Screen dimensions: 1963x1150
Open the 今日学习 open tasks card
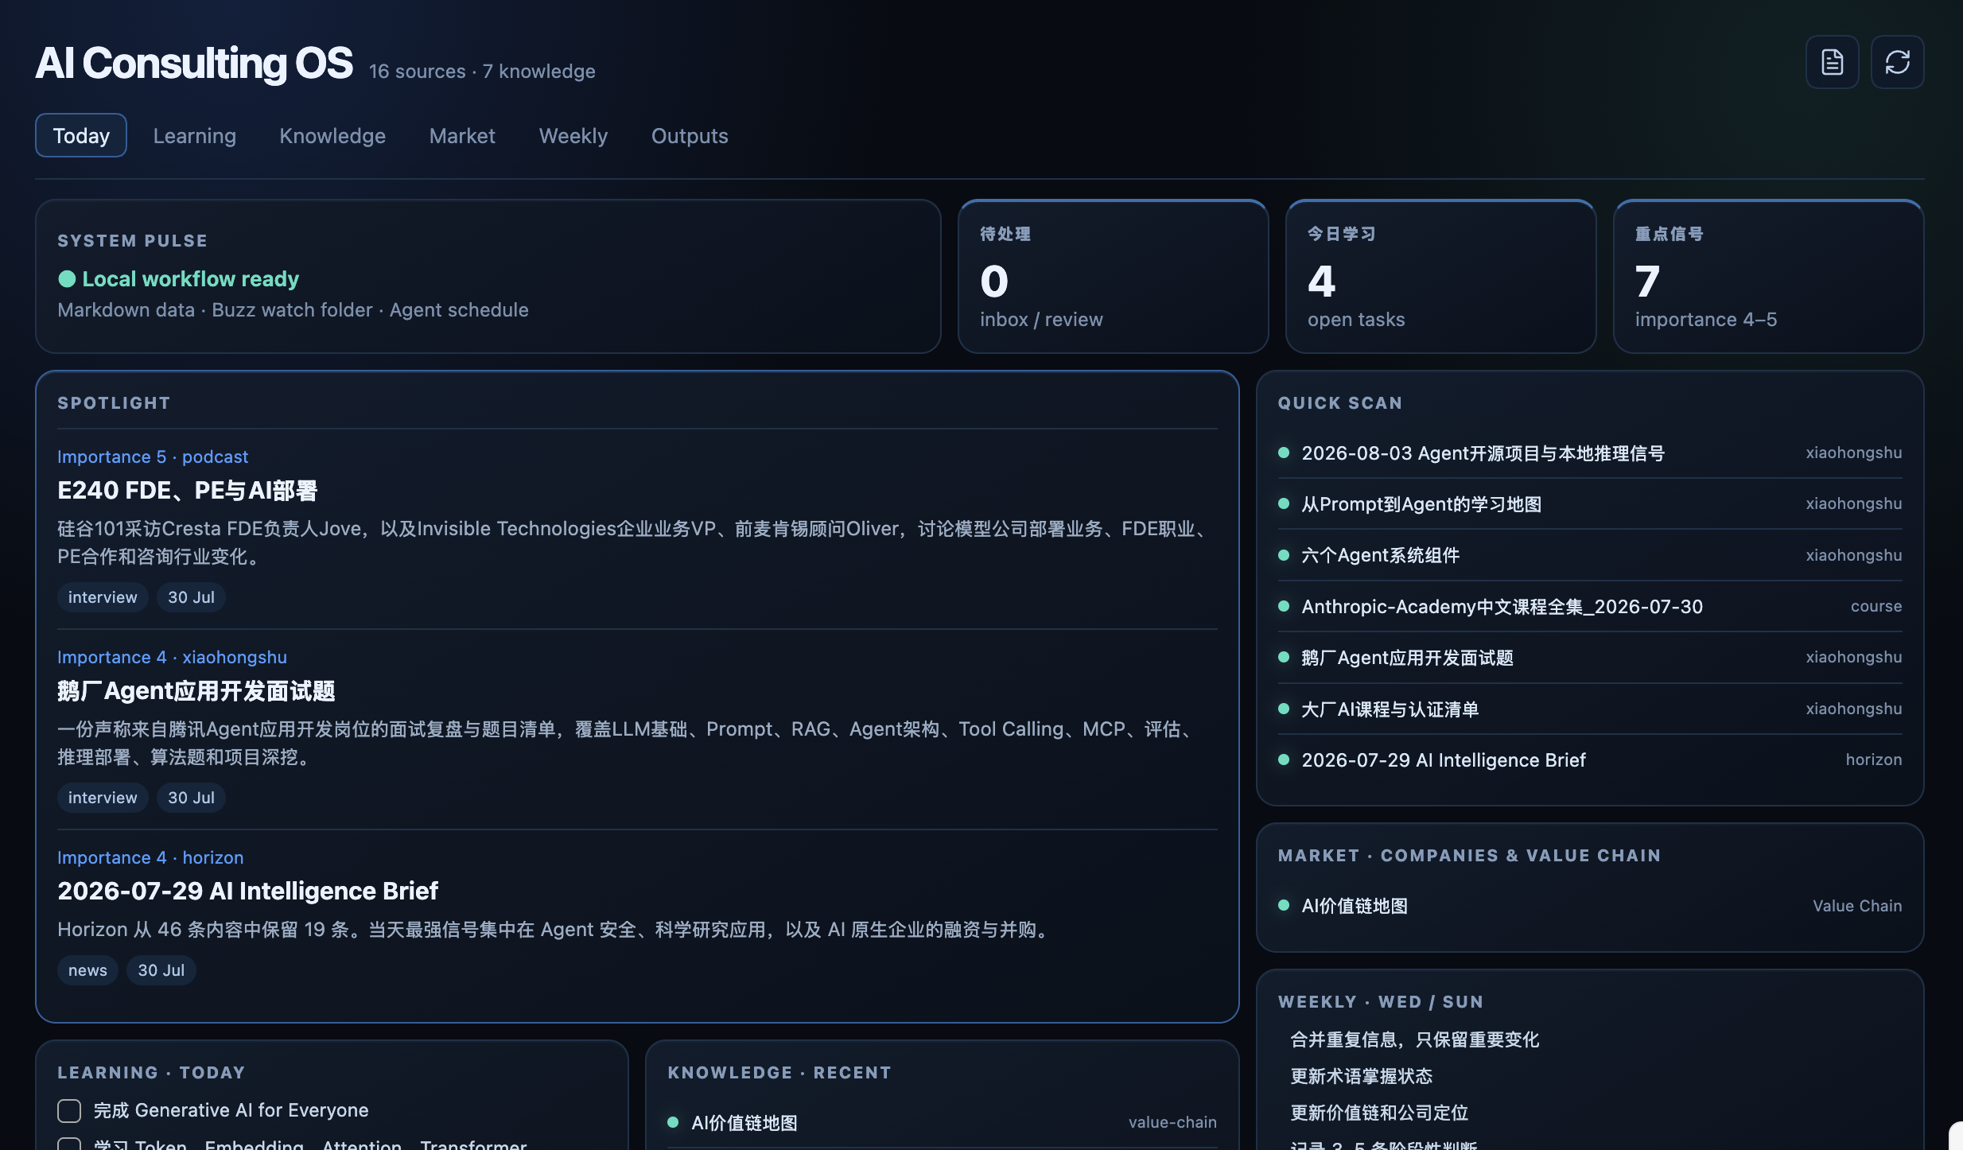pyautogui.click(x=1440, y=276)
